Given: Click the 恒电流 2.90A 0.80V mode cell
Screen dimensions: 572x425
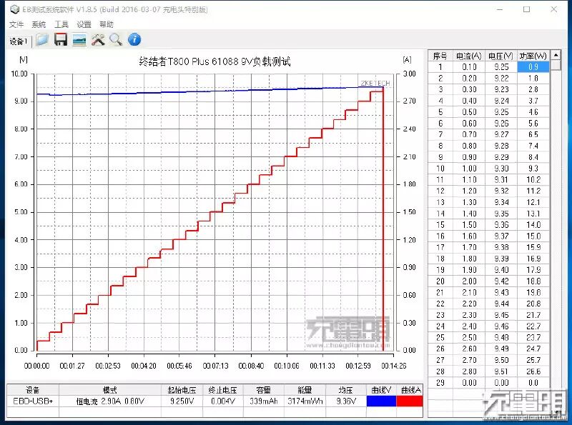Looking at the screenshot, I should tap(110, 401).
